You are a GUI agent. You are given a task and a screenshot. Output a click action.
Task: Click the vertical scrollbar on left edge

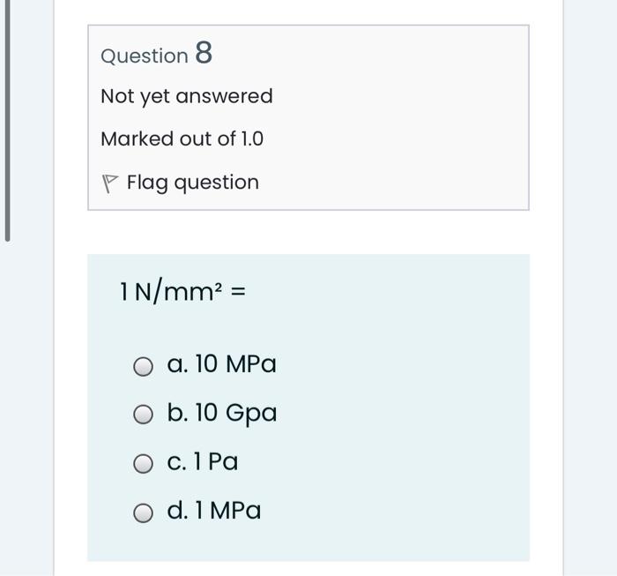click(x=7, y=121)
